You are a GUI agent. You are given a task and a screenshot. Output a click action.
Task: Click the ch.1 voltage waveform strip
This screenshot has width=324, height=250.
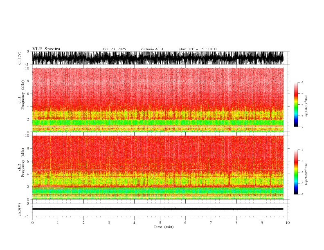tap(158, 58)
